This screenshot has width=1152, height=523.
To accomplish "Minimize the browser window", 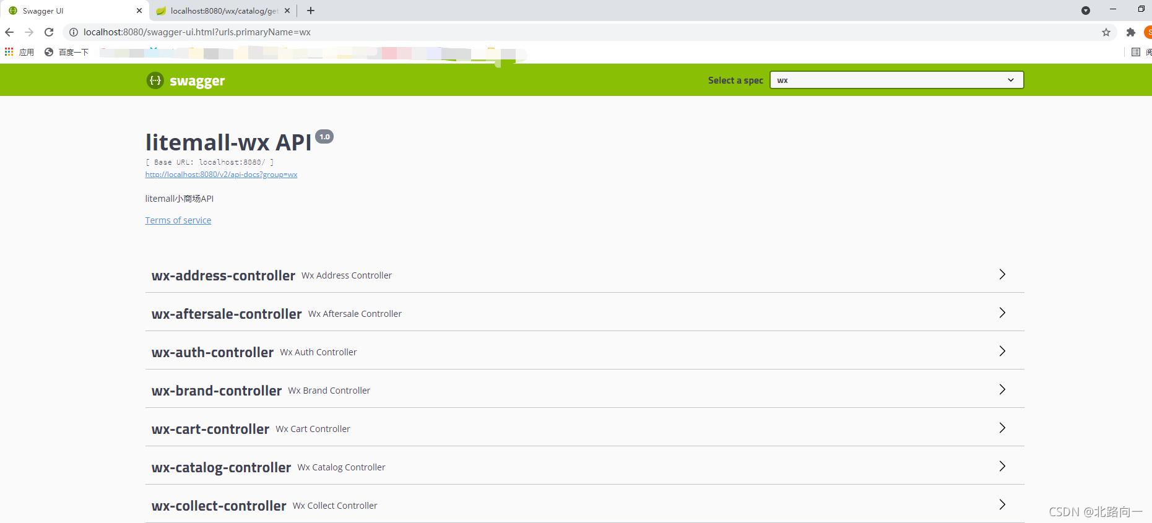I will click(x=1113, y=9).
